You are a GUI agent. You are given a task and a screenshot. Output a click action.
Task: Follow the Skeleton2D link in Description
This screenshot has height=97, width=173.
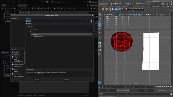tap(40, 73)
